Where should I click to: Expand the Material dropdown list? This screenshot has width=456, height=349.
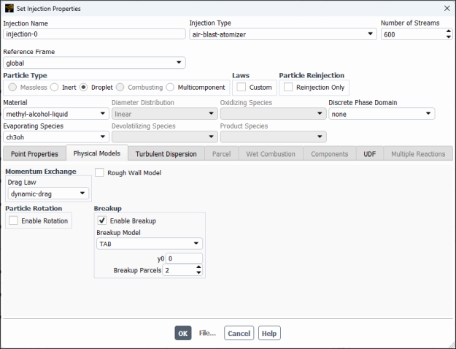[55, 114]
